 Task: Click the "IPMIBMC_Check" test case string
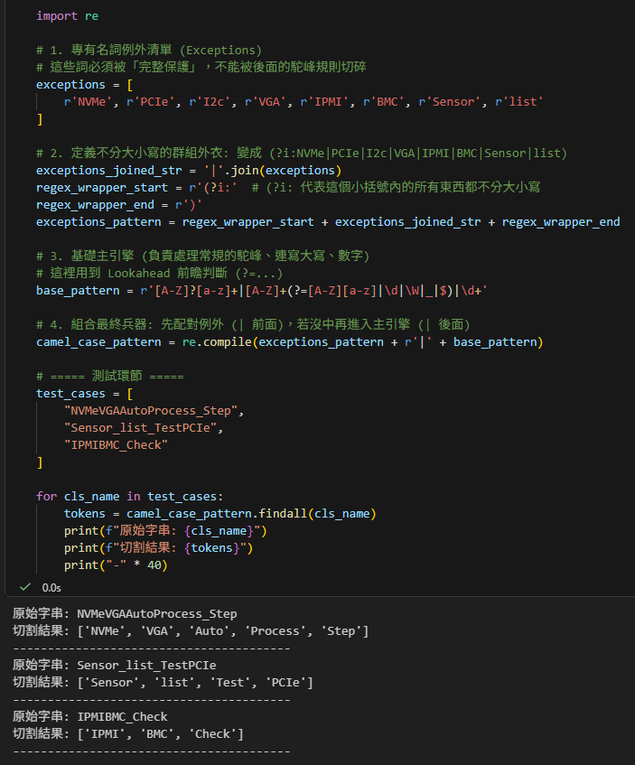coord(117,445)
